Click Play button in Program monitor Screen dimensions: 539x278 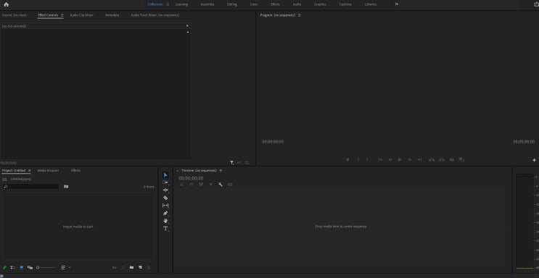tap(400, 159)
